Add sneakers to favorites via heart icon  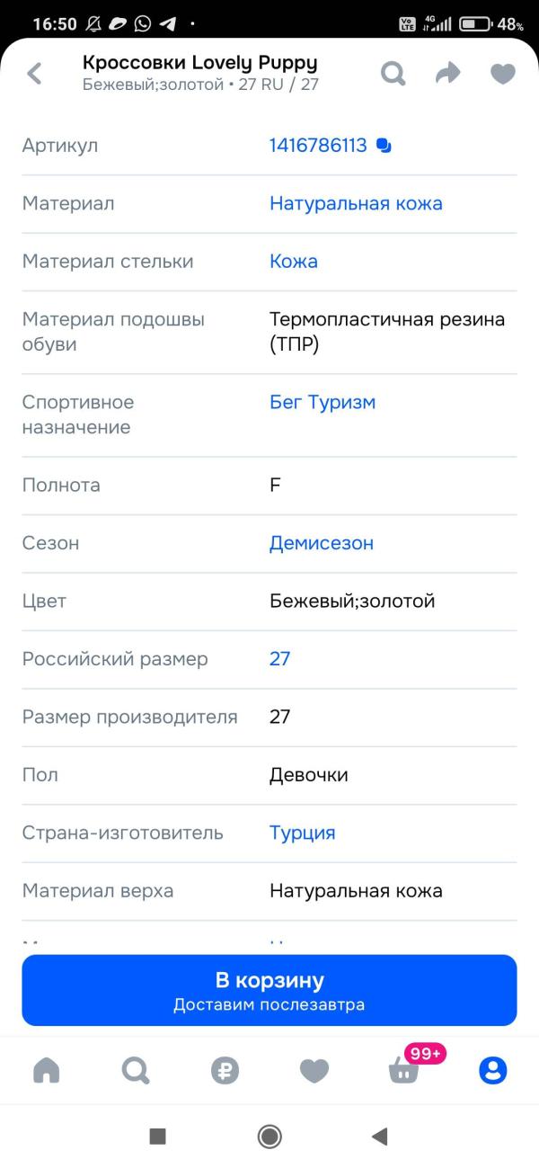(x=501, y=74)
